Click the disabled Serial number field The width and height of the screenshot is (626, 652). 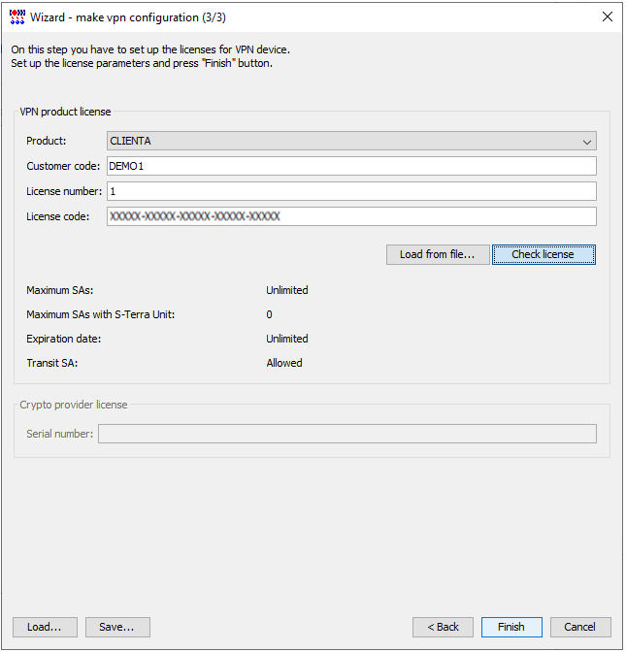point(347,434)
